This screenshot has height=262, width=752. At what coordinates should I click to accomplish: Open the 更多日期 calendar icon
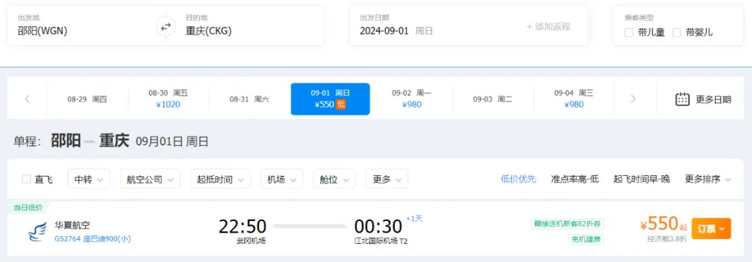682,99
